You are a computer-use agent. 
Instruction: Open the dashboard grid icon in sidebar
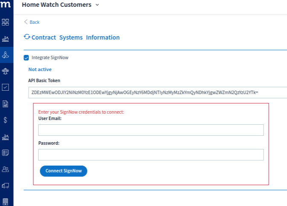pyautogui.click(x=5, y=22)
